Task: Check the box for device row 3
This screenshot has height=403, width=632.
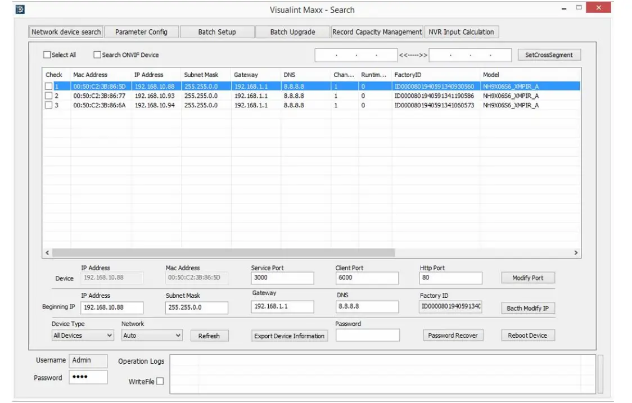Action: point(49,105)
